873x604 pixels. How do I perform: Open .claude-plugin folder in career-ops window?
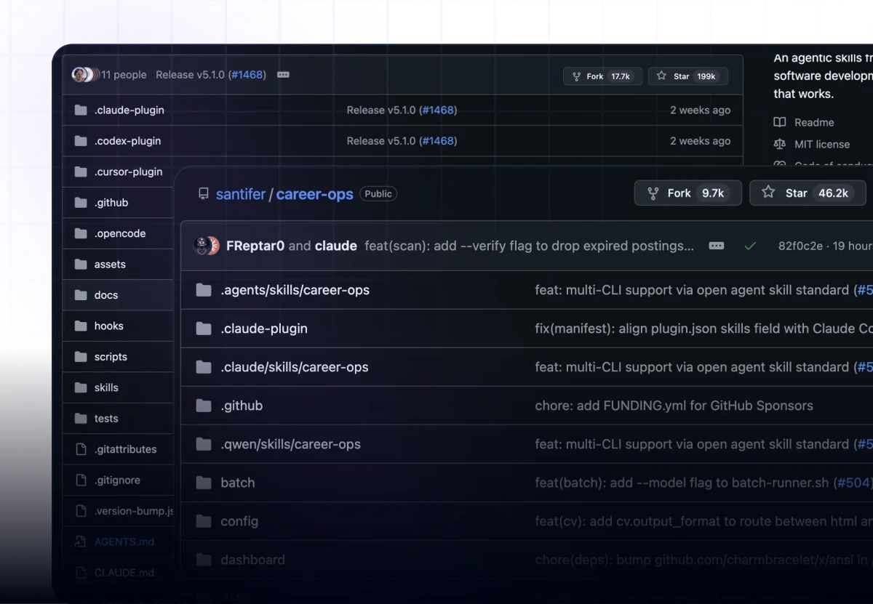pos(264,329)
